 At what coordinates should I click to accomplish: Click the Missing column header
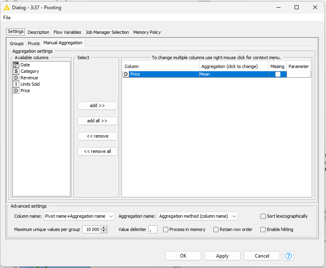pyautogui.click(x=277, y=66)
